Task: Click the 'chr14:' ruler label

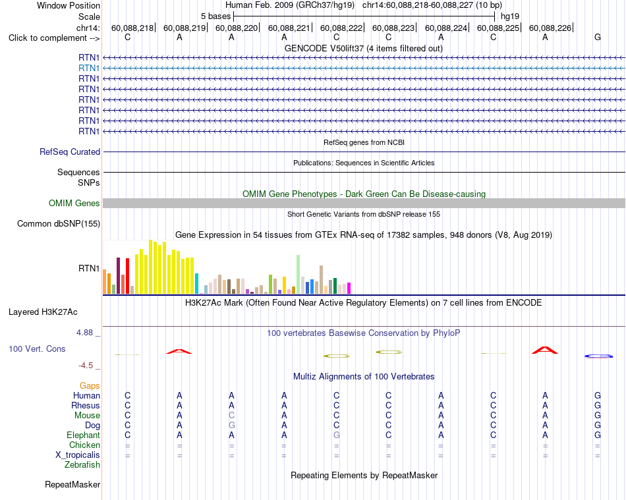Action: pos(88,28)
